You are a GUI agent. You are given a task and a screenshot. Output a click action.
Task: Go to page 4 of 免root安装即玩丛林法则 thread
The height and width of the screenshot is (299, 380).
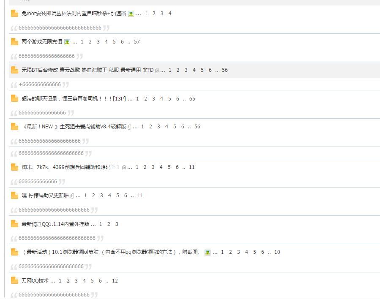point(170,14)
